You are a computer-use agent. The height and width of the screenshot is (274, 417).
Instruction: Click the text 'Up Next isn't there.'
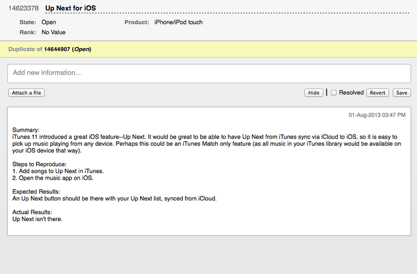pyautogui.click(x=37, y=219)
